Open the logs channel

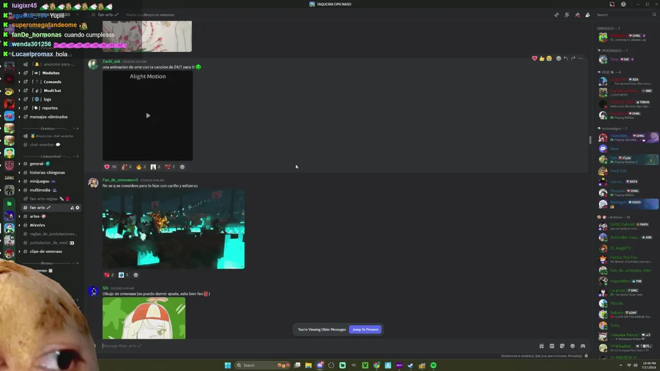(50, 99)
